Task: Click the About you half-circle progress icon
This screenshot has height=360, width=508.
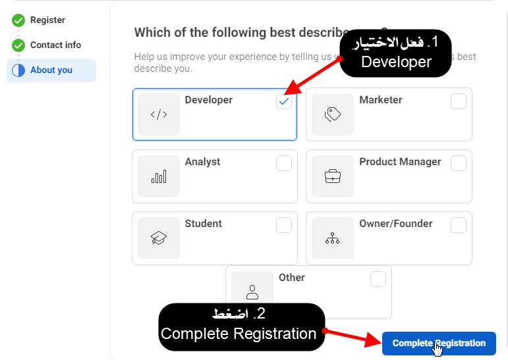Action: coord(18,70)
